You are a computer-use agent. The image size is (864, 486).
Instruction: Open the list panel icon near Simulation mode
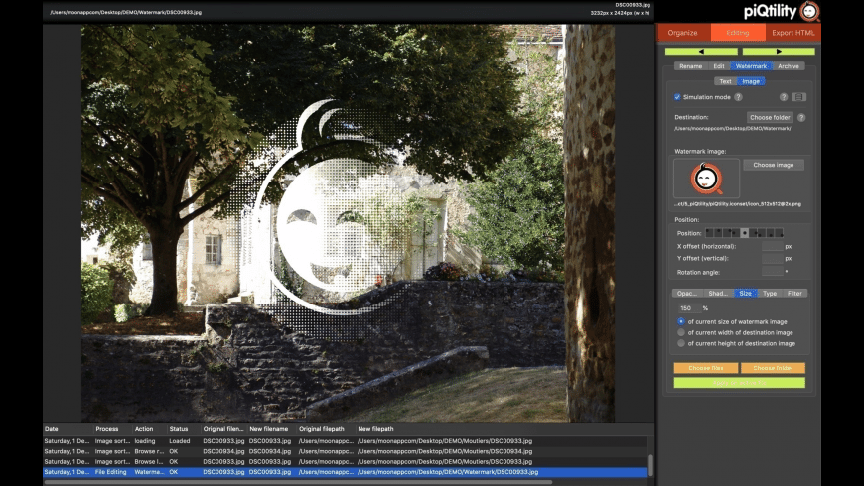coord(798,97)
